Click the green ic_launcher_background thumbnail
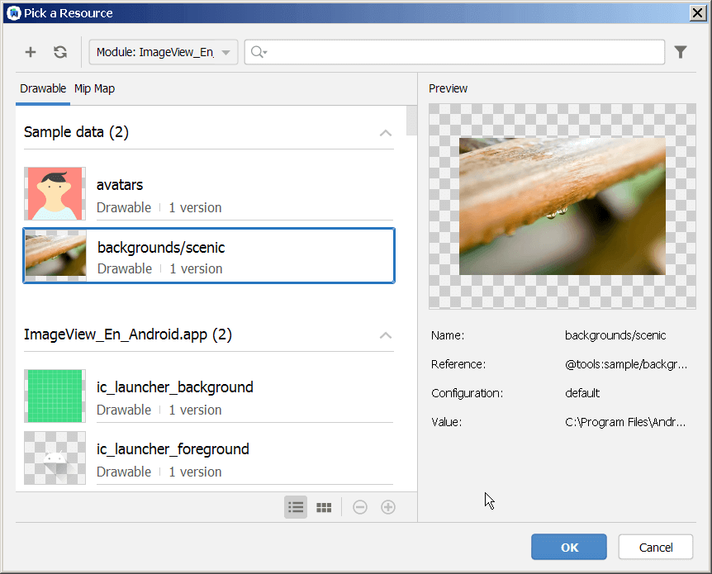Screen dimensions: 712x574 click(x=55, y=396)
